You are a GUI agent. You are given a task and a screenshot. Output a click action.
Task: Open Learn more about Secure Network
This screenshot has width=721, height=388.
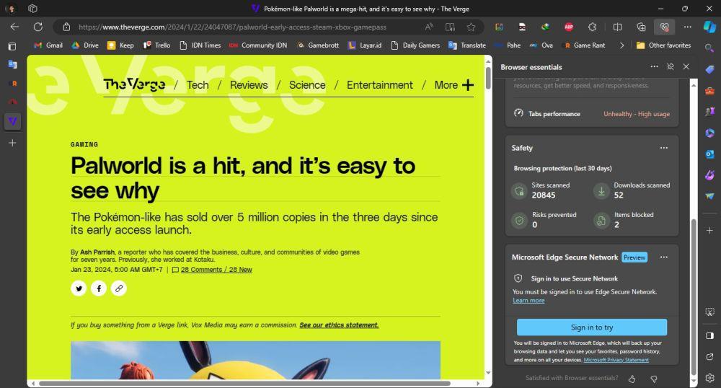pos(528,301)
